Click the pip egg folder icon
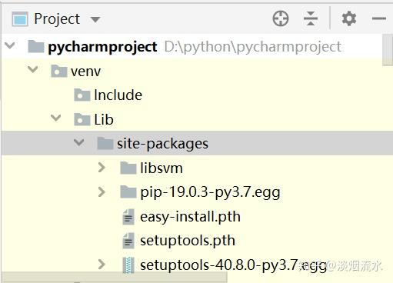Viewport: 393px width, 283px height. (128, 192)
